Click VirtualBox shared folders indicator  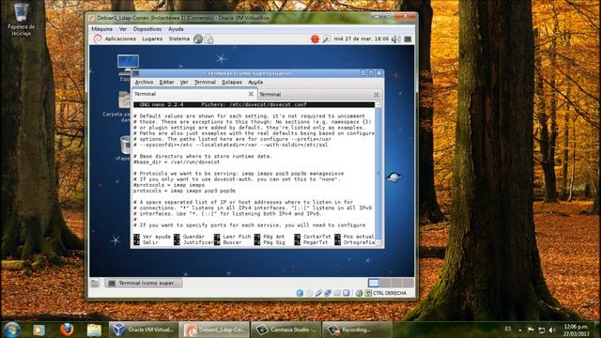(x=337, y=293)
